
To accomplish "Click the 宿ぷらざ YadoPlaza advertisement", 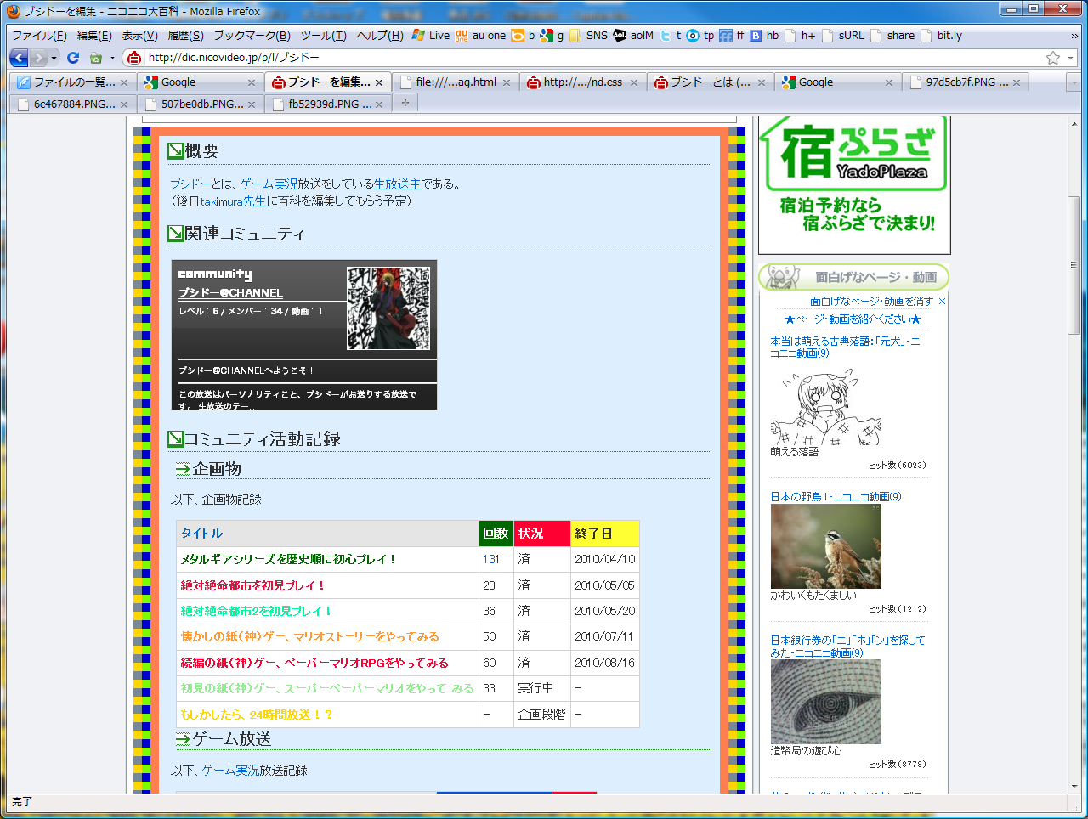I will 854,185.
